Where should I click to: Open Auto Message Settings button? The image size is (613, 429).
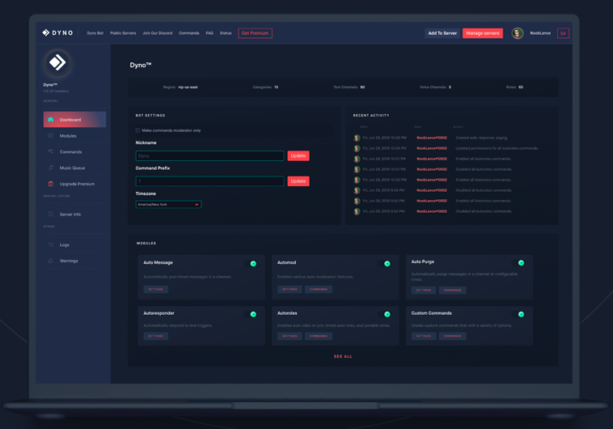click(155, 289)
